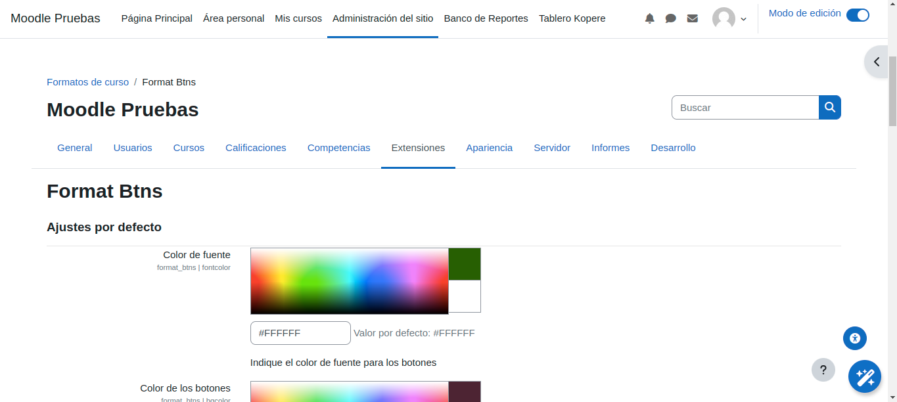
Task: Select the Extensiones tab
Action: [x=418, y=148]
